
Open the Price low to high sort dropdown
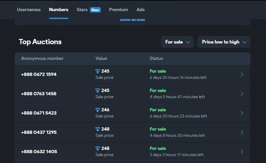[x=224, y=42]
